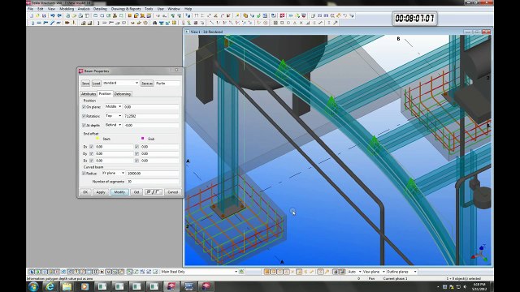This screenshot has height=292, width=520.
Task: Click the first selection switch icon in bottom toolbar
Action: [32, 272]
